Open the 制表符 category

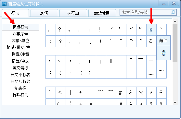[x=20, y=88]
